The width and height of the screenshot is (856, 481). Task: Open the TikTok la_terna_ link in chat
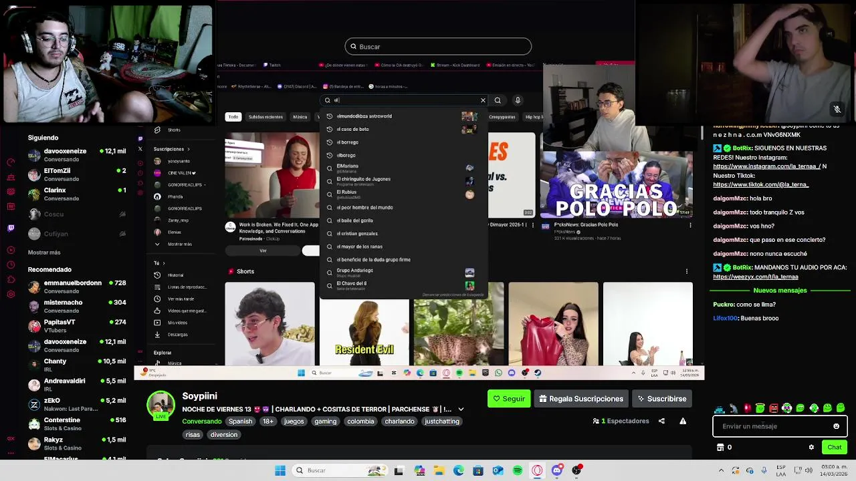(x=760, y=185)
